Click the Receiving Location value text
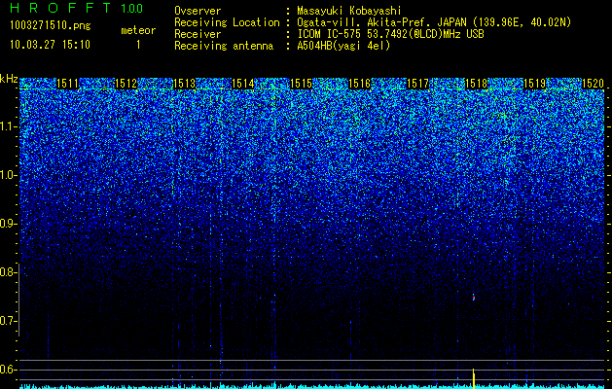 [x=434, y=22]
